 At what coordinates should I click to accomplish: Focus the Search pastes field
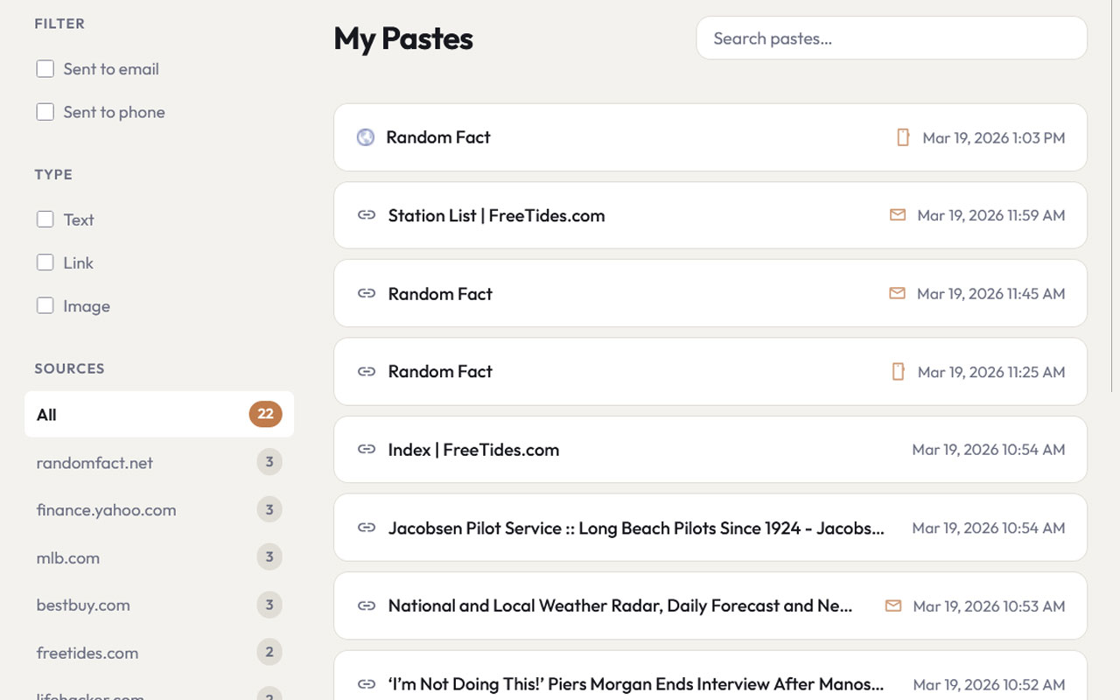click(891, 38)
